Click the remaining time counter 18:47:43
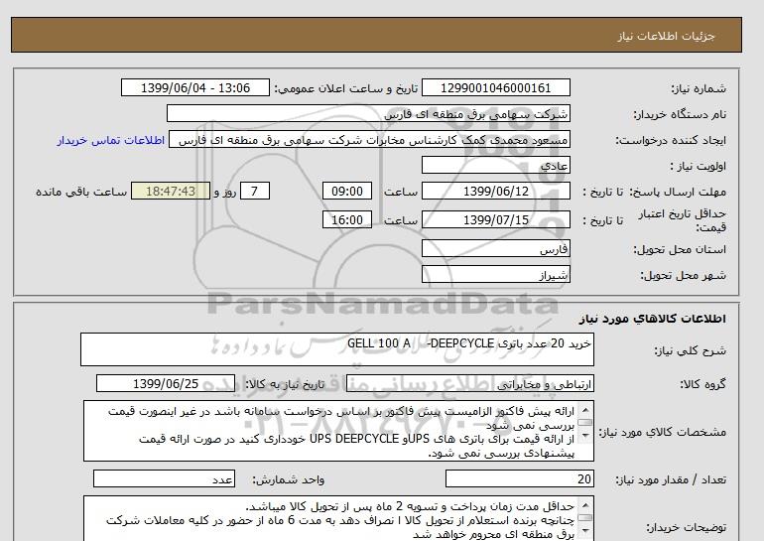Image resolution: width=764 pixels, height=541 pixels. (x=171, y=191)
